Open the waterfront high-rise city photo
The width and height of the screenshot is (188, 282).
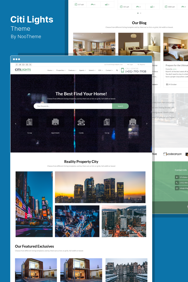(x=124, y=221)
